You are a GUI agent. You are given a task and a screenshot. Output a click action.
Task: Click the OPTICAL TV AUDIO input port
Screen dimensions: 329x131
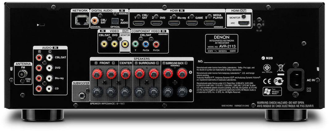(117, 20)
